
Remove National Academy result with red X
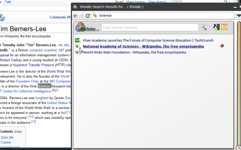point(222,46)
